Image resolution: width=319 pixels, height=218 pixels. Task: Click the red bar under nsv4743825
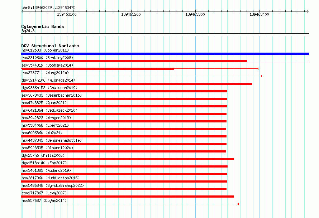[x=124, y=106]
